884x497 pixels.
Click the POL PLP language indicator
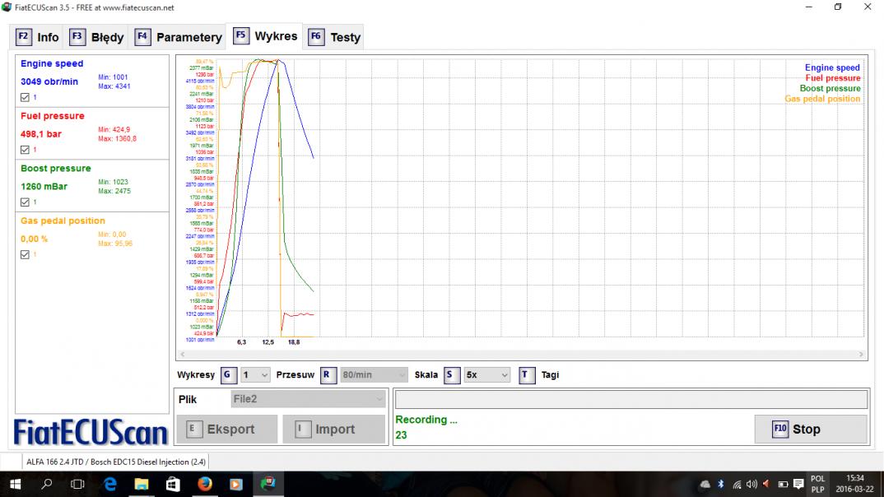(x=817, y=484)
